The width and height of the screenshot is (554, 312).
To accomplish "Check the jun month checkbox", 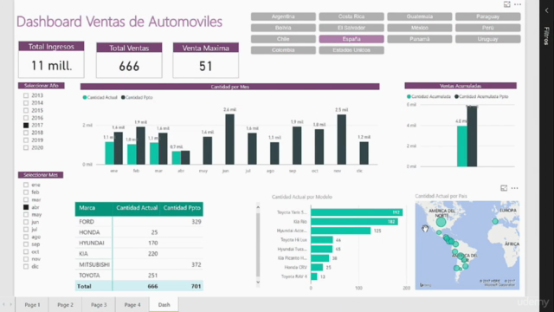I will (26, 222).
